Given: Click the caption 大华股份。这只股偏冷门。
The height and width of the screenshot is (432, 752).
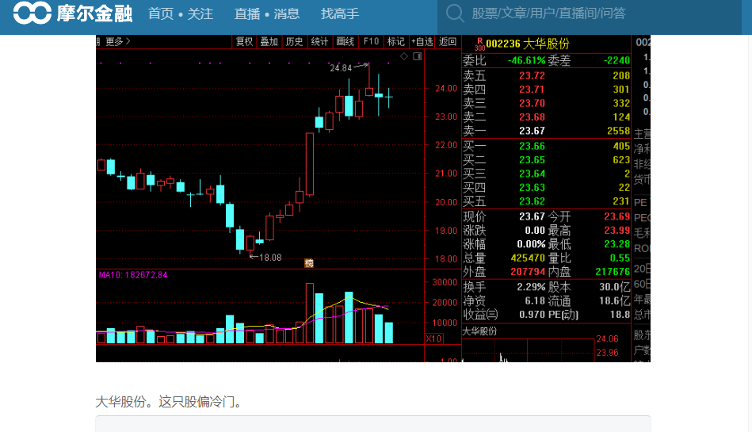Looking at the screenshot, I should point(170,402).
